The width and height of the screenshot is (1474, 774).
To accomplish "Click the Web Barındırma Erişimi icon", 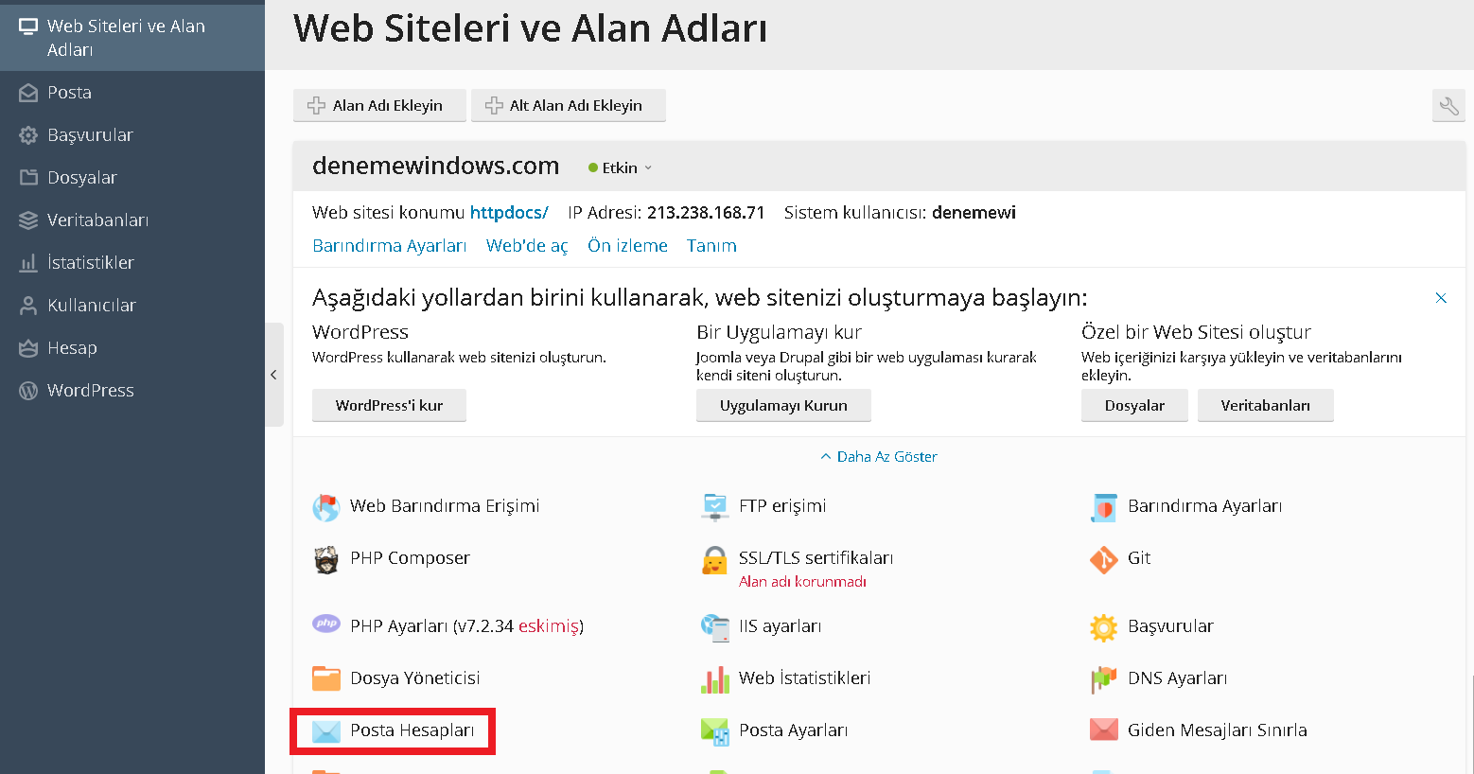I will pyautogui.click(x=326, y=507).
